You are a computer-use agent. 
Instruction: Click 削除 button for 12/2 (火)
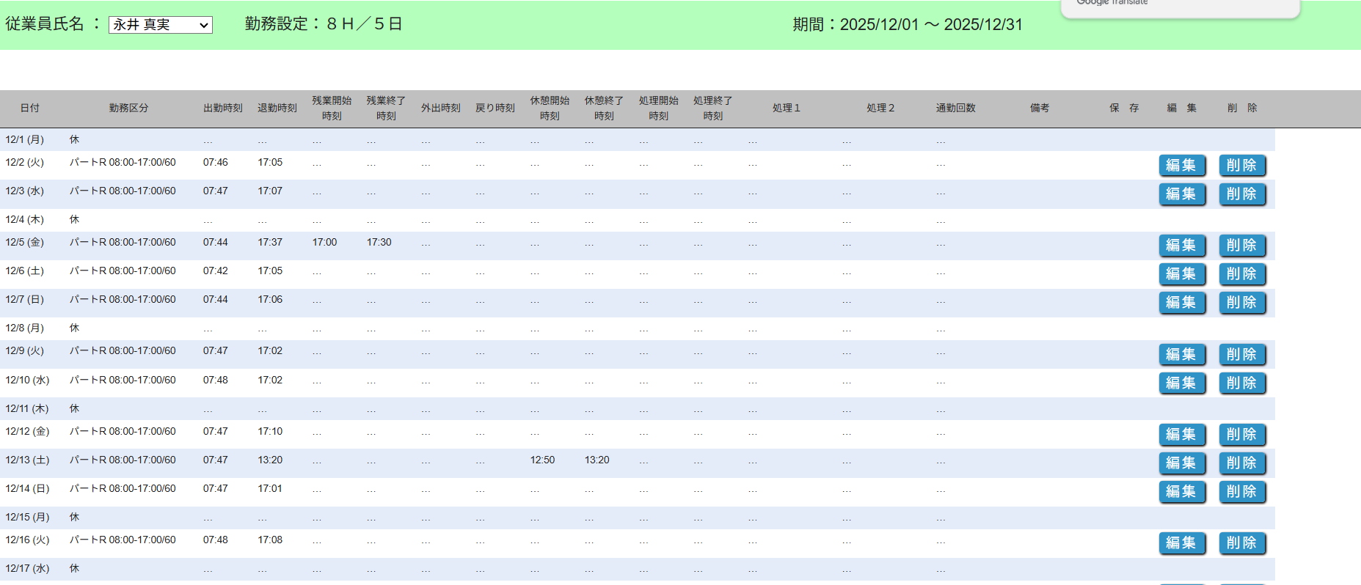tap(1241, 166)
